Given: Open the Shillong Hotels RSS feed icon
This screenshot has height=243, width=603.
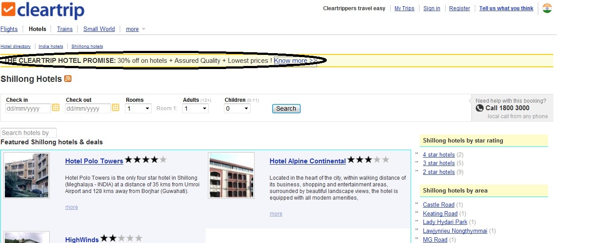Looking at the screenshot, I should [x=68, y=79].
